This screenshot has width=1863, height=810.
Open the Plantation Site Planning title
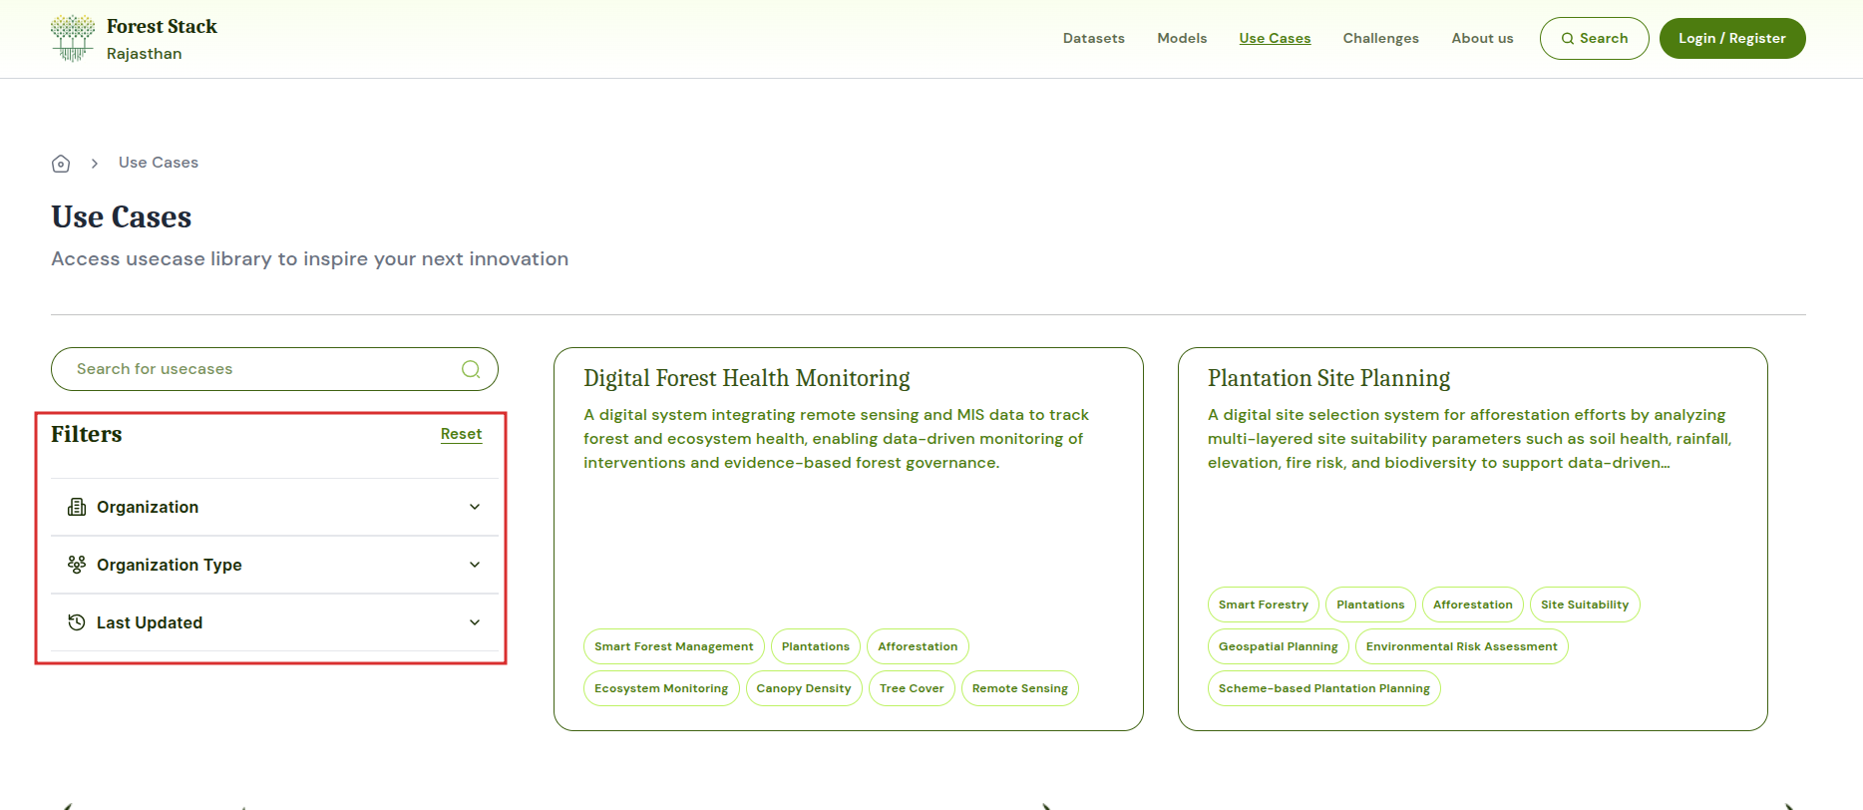[x=1328, y=379]
